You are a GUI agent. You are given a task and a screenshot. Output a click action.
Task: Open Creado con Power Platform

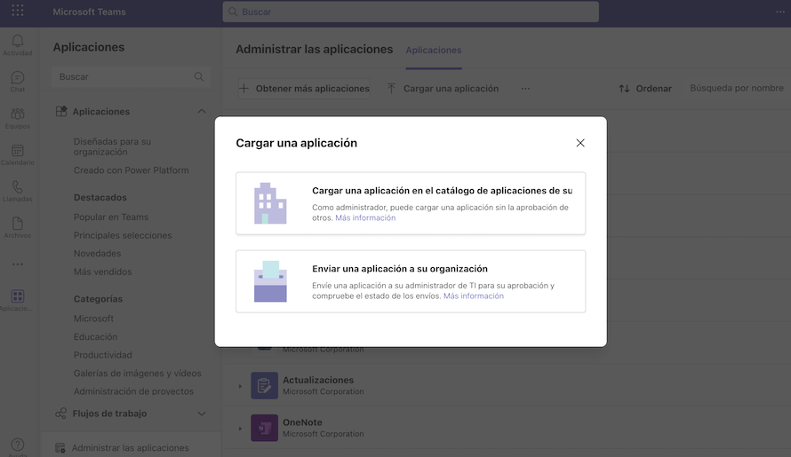(x=132, y=170)
